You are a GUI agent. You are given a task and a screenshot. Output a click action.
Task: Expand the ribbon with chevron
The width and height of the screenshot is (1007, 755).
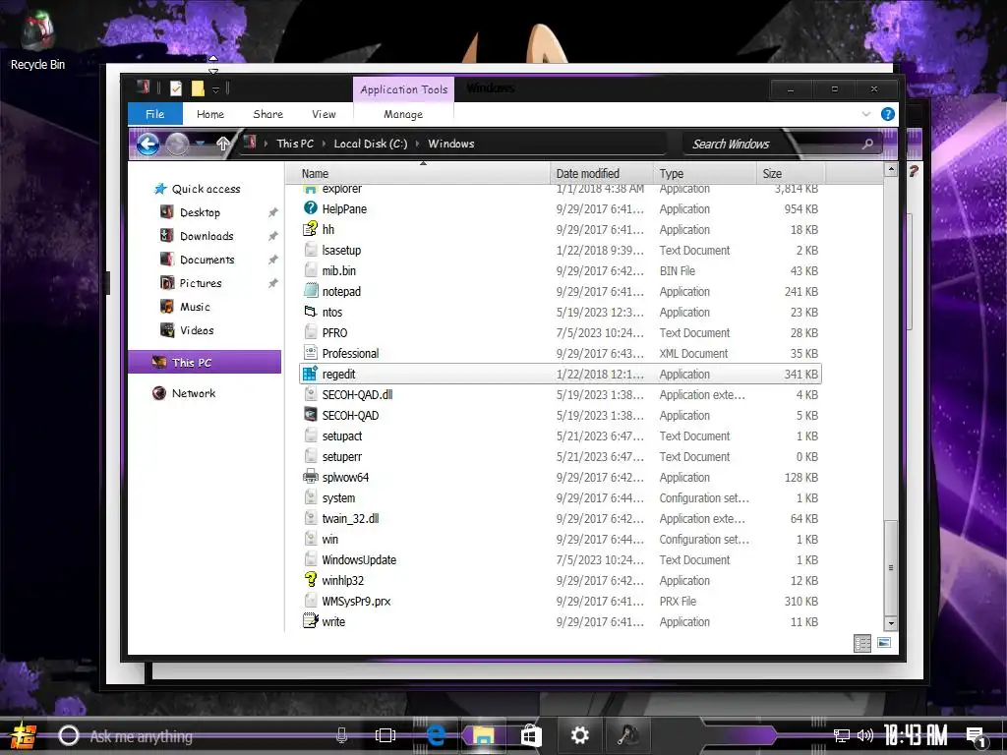click(x=865, y=114)
